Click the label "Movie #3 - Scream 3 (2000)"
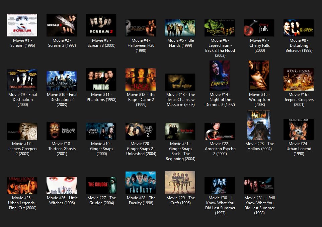This screenshot has height=227, width=322. (x=101, y=43)
